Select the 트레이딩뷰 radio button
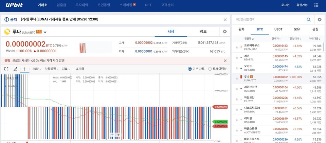The width and height of the screenshot is (326, 143). pyautogui.click(x=210, y=69)
